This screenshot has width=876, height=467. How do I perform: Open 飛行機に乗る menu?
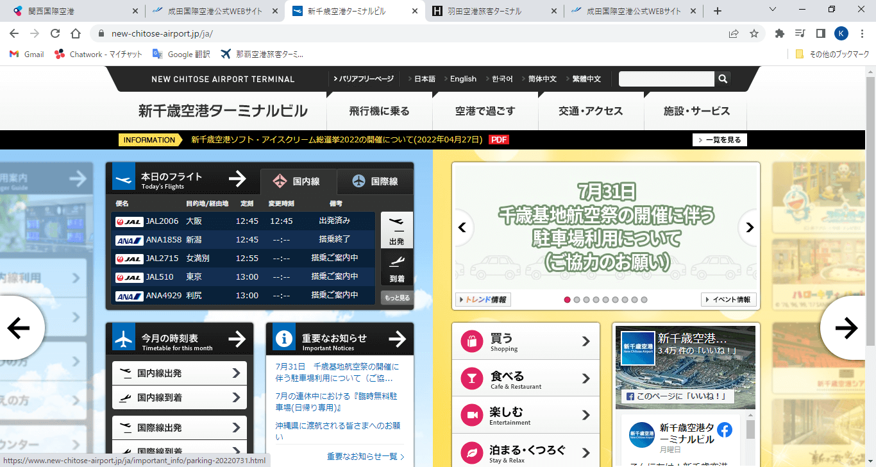(379, 111)
